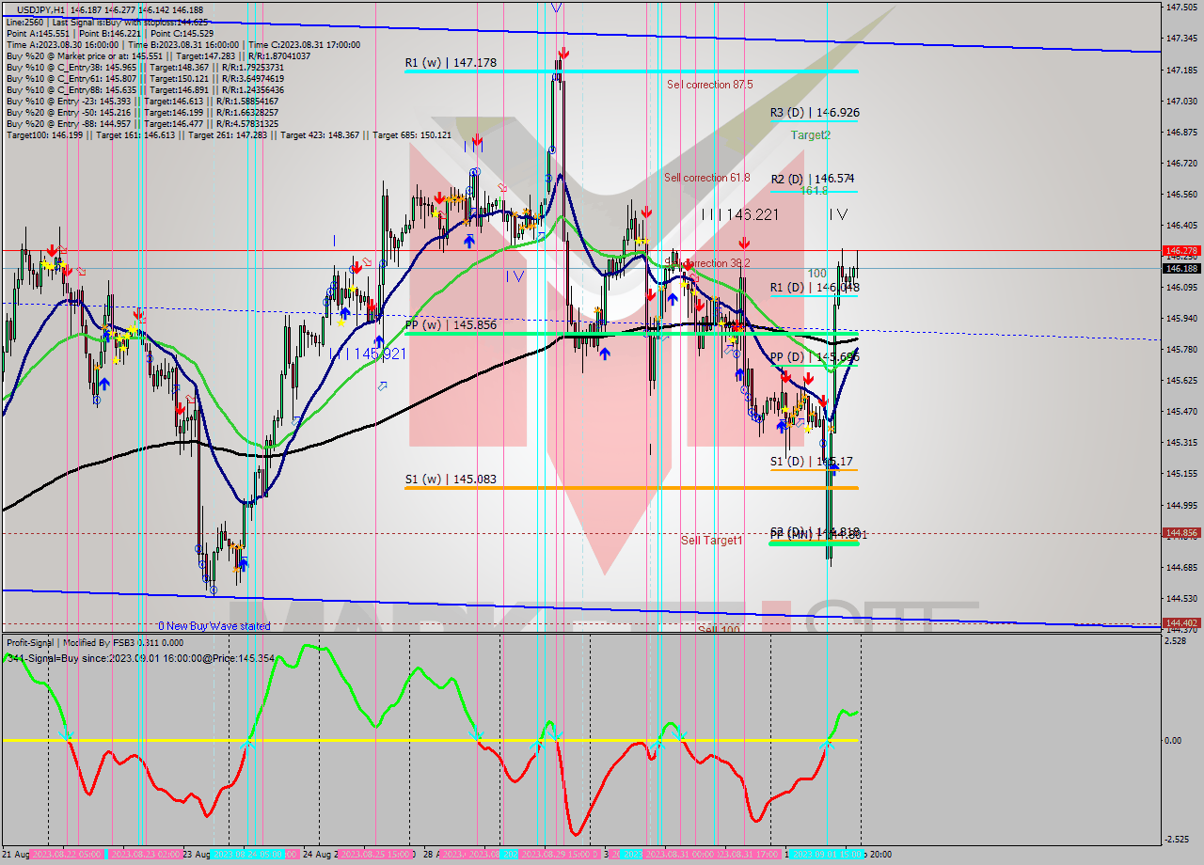
Task: Click the red down arrow above the most recent candles
Action: tap(823, 401)
